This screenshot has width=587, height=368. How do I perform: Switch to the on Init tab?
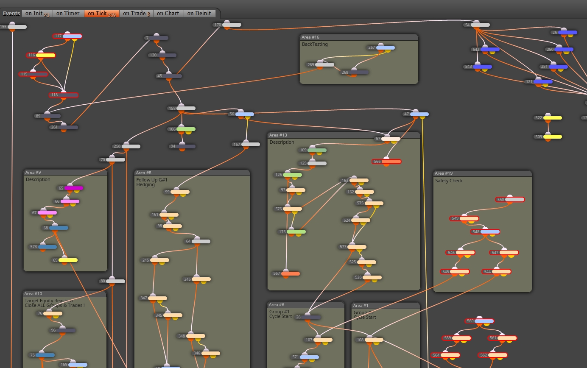pyautogui.click(x=37, y=14)
